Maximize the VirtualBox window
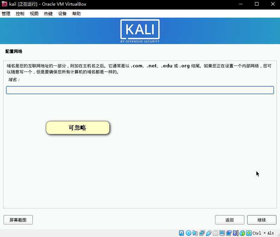Image resolution: width=280 pixels, height=237 pixels. [257, 4]
